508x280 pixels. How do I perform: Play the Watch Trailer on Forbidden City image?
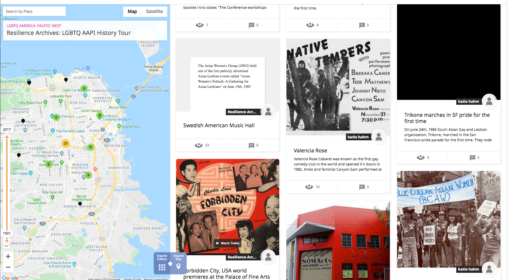(x=227, y=243)
